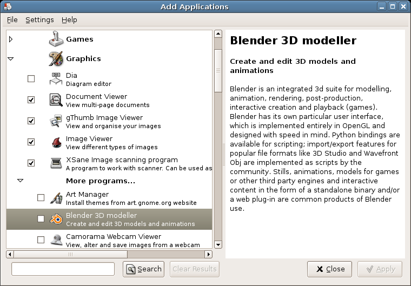
Task: Click the vertical scrollbar thumb
Action: point(218,70)
